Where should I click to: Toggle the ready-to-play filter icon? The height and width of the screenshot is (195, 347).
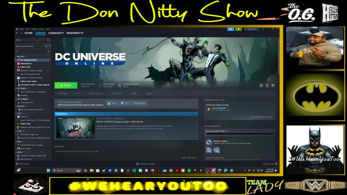point(50,46)
